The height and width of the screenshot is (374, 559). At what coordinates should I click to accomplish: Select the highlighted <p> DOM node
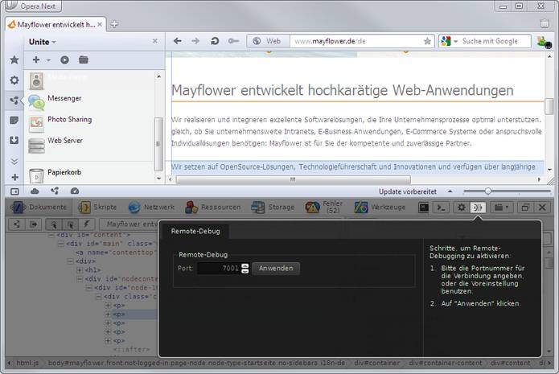119,314
